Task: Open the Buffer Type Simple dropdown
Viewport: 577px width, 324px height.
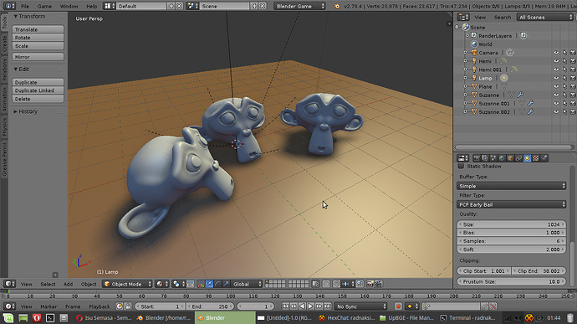Action: 512,186
